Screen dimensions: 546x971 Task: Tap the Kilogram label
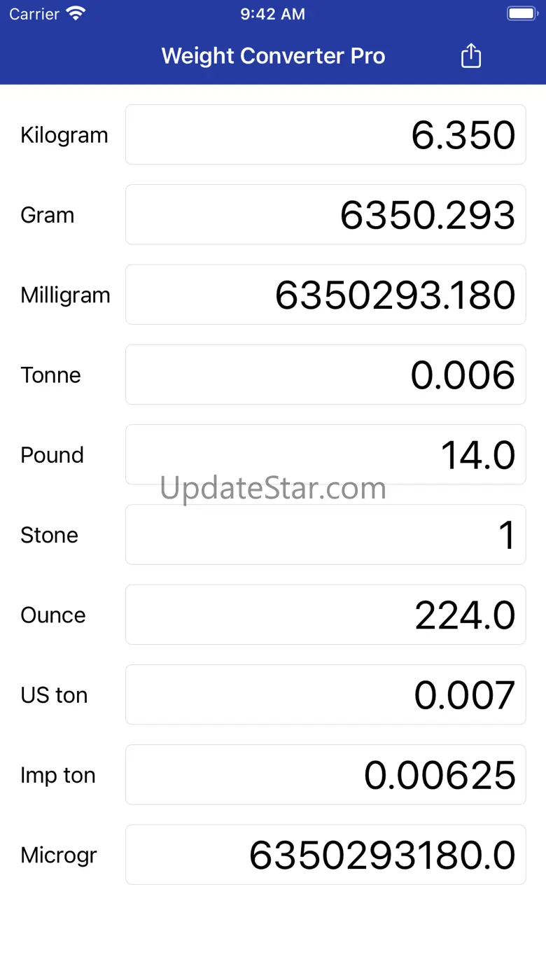tap(64, 135)
